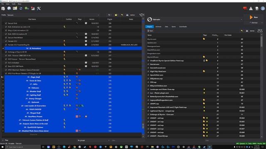
Task: Toggle XP32 First Person Skeleton CTD Bugfix checkbox
Action: pos(6,74)
